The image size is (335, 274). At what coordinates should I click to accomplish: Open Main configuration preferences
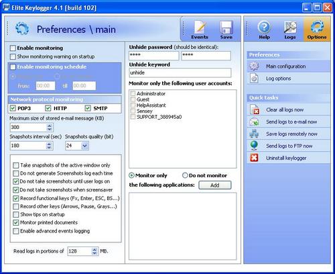288,66
